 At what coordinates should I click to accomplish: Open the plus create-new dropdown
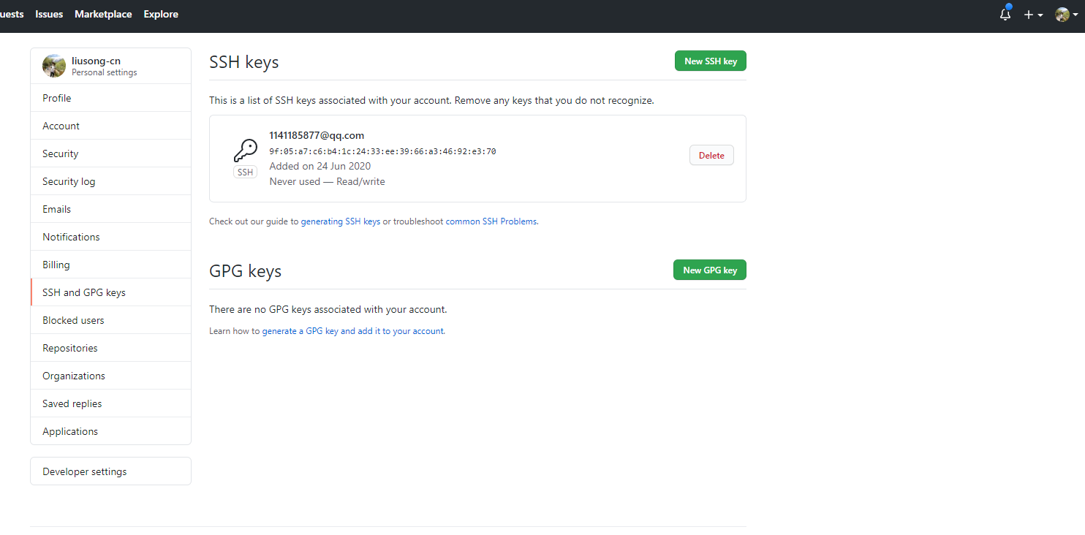[x=1033, y=15]
